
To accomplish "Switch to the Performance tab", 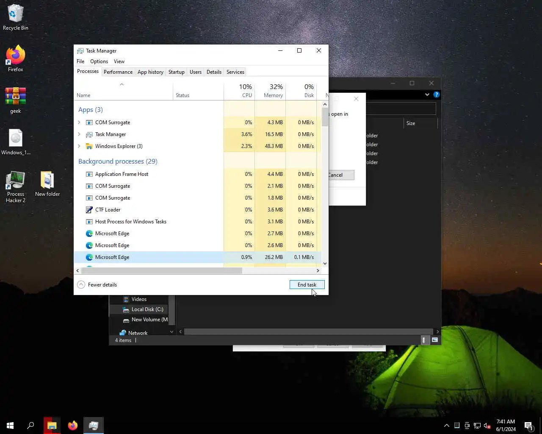I will pyautogui.click(x=118, y=72).
